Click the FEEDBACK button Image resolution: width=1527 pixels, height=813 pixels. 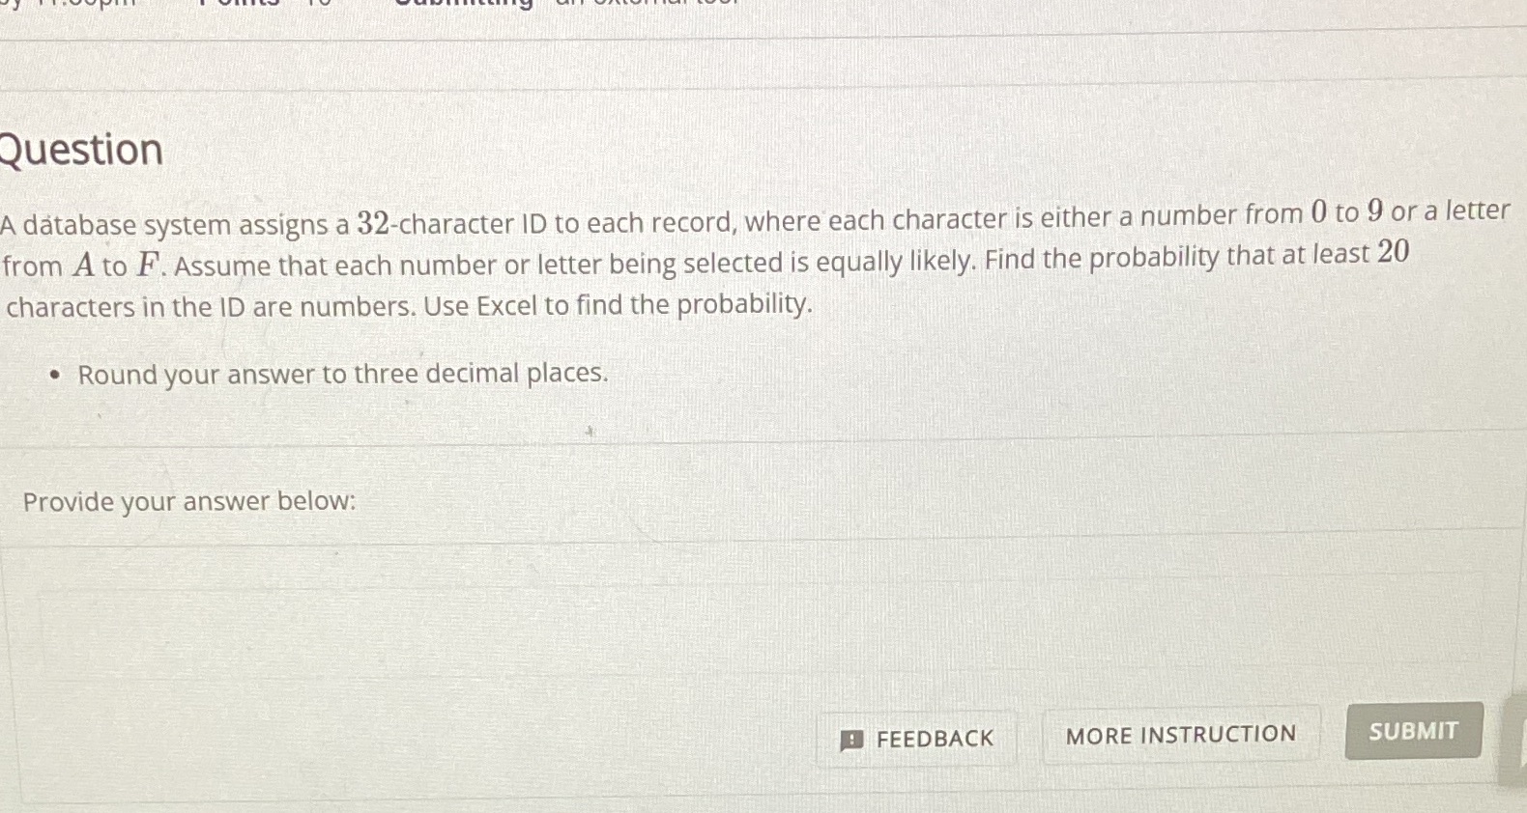tap(915, 738)
